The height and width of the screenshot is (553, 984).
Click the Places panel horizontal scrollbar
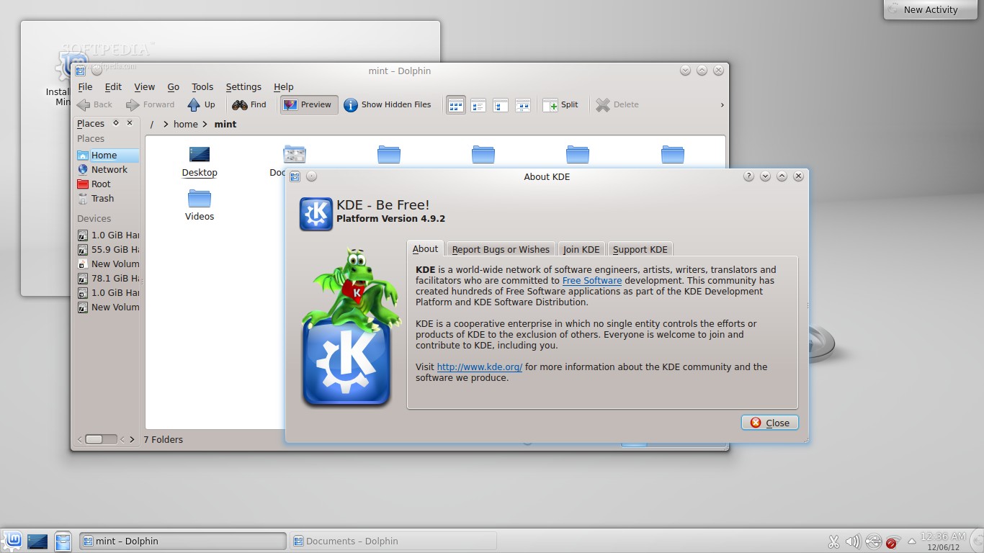(x=102, y=439)
